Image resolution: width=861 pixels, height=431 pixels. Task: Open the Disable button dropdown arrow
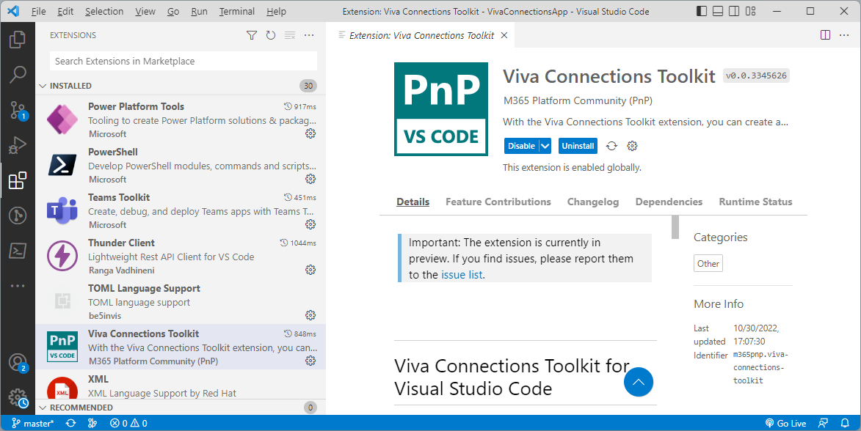pos(545,146)
